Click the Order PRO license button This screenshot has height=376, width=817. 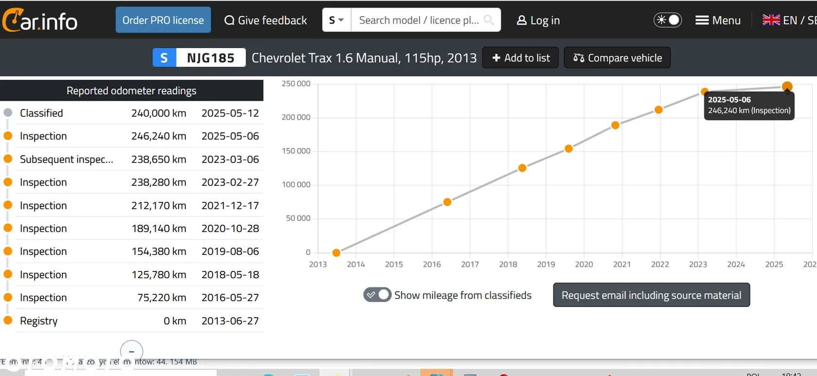(x=163, y=20)
